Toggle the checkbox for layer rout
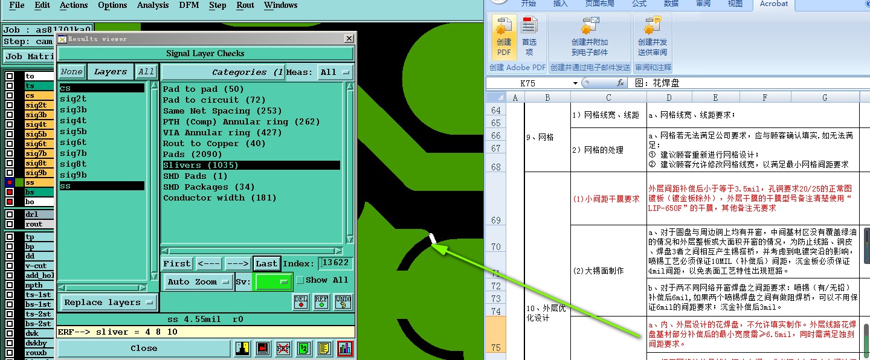 [x=9, y=224]
